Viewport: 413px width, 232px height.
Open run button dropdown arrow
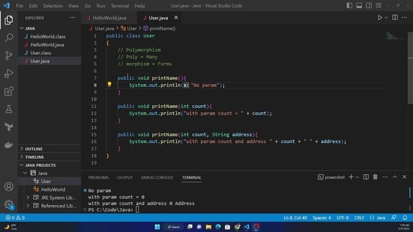(x=386, y=17)
